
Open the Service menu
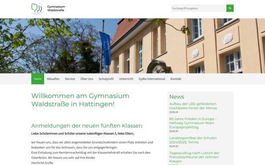(x=70, y=79)
